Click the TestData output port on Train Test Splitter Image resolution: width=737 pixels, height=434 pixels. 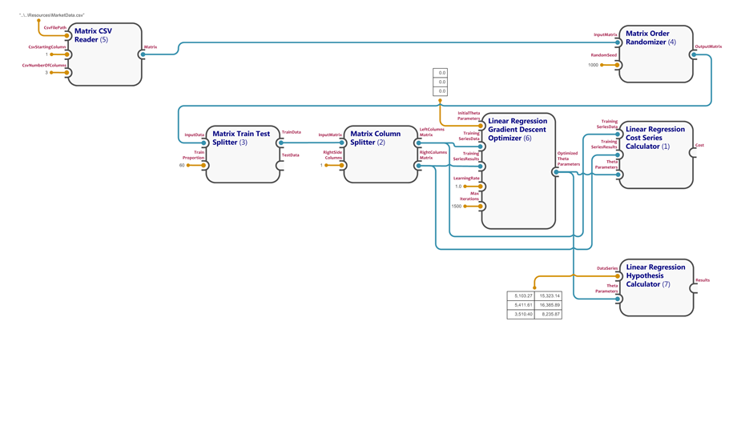click(280, 165)
